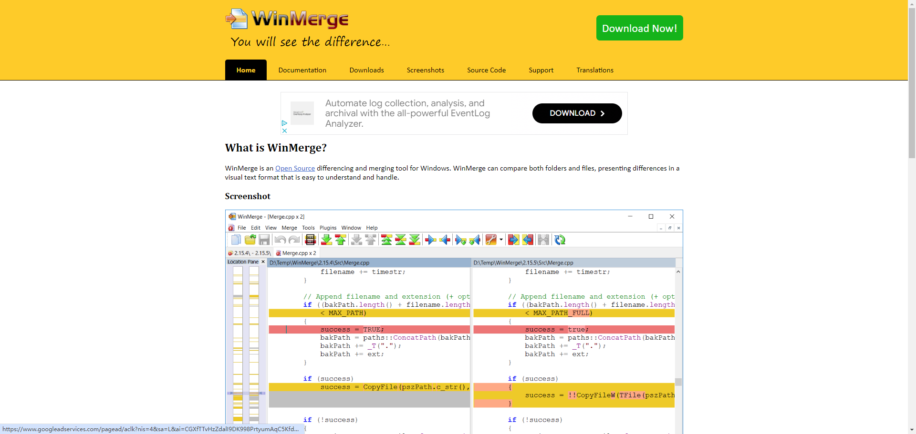This screenshot has height=434, width=916.
Task: Click the Save floppy disk icon
Action: (264, 240)
